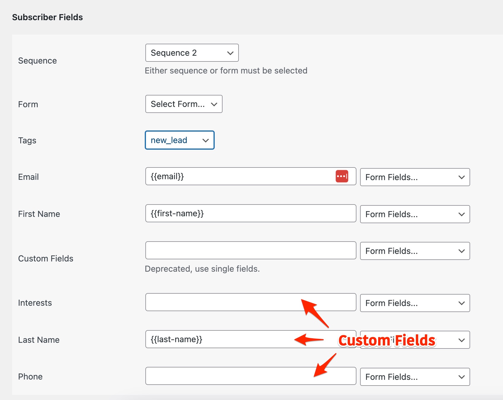Open Form Fields dropdown beside Custom Fields
This screenshot has height=400, width=503.
click(415, 251)
